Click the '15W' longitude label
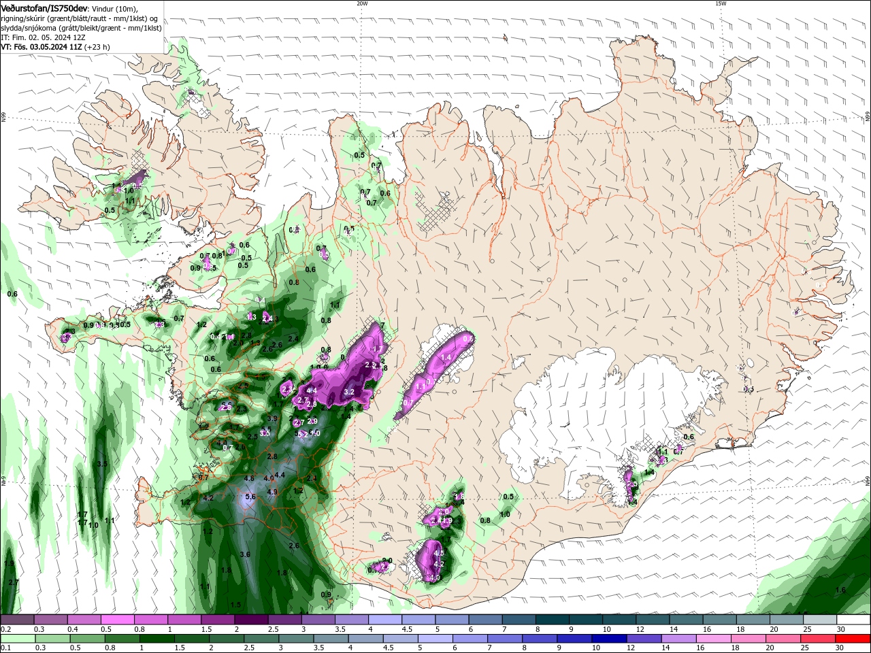 coord(721,3)
